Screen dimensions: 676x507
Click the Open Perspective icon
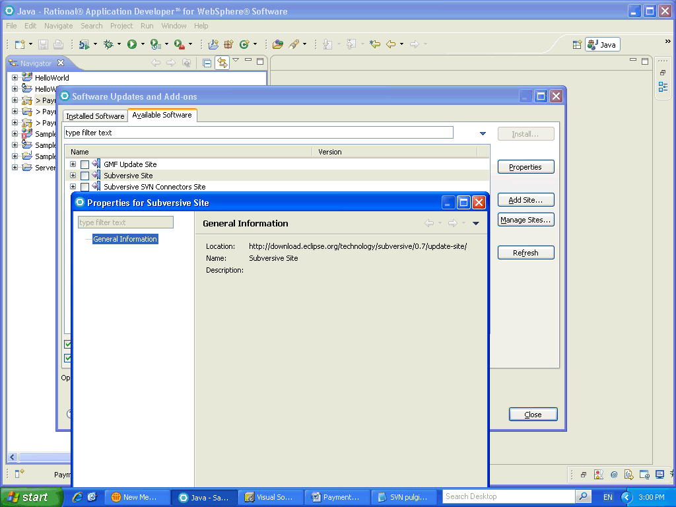[577, 44]
